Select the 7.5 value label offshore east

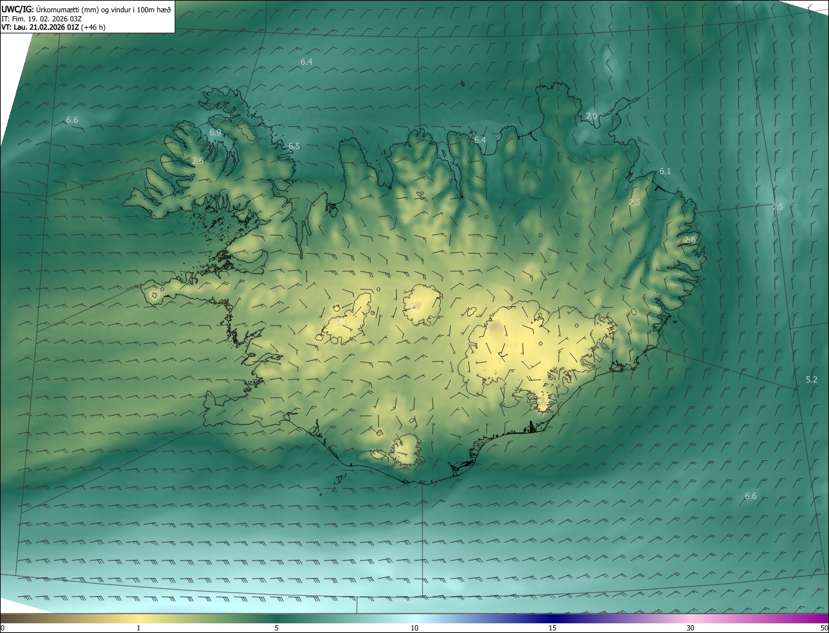point(778,207)
